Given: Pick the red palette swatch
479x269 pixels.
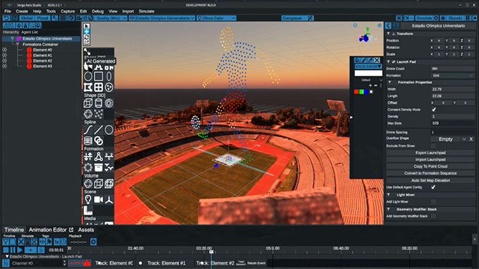Looking at the screenshot, I should [x=356, y=92].
